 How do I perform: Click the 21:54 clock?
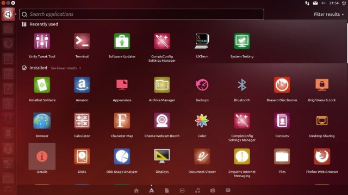point(334,3)
